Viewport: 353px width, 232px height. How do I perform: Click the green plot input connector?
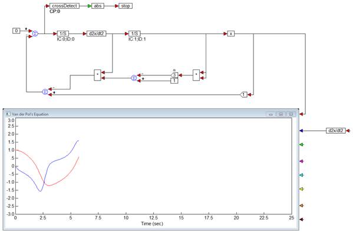pyautogui.click(x=302, y=144)
